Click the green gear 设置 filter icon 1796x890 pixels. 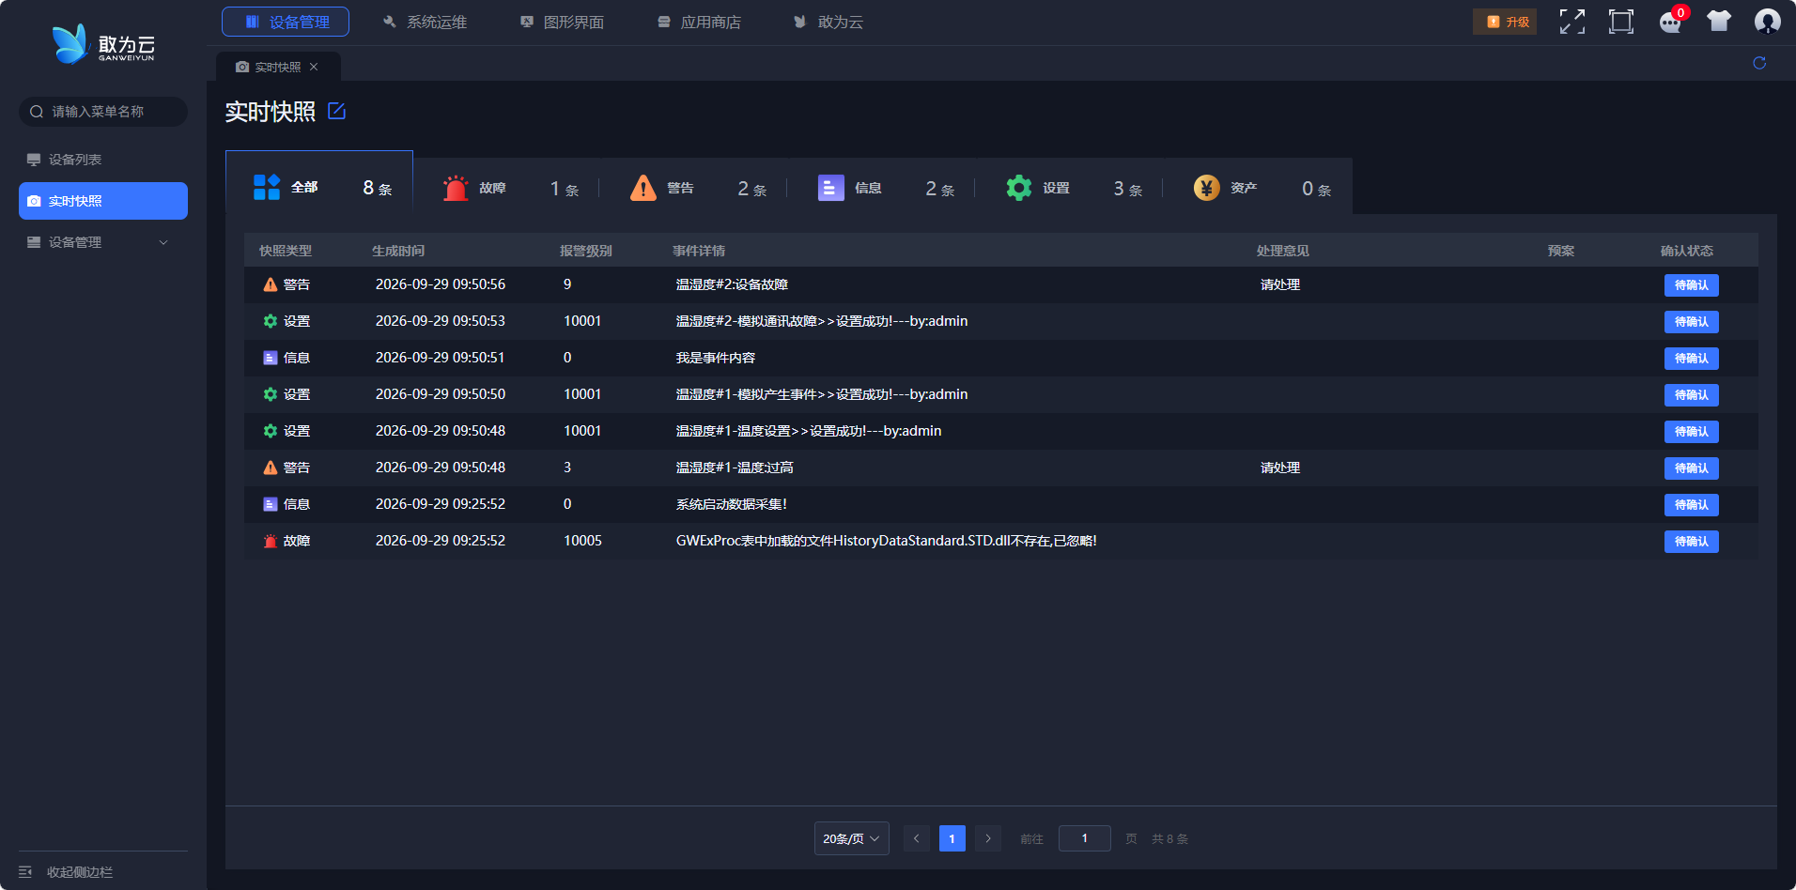(x=1019, y=188)
